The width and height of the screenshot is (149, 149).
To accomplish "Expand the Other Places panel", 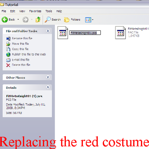I will 48,77.
